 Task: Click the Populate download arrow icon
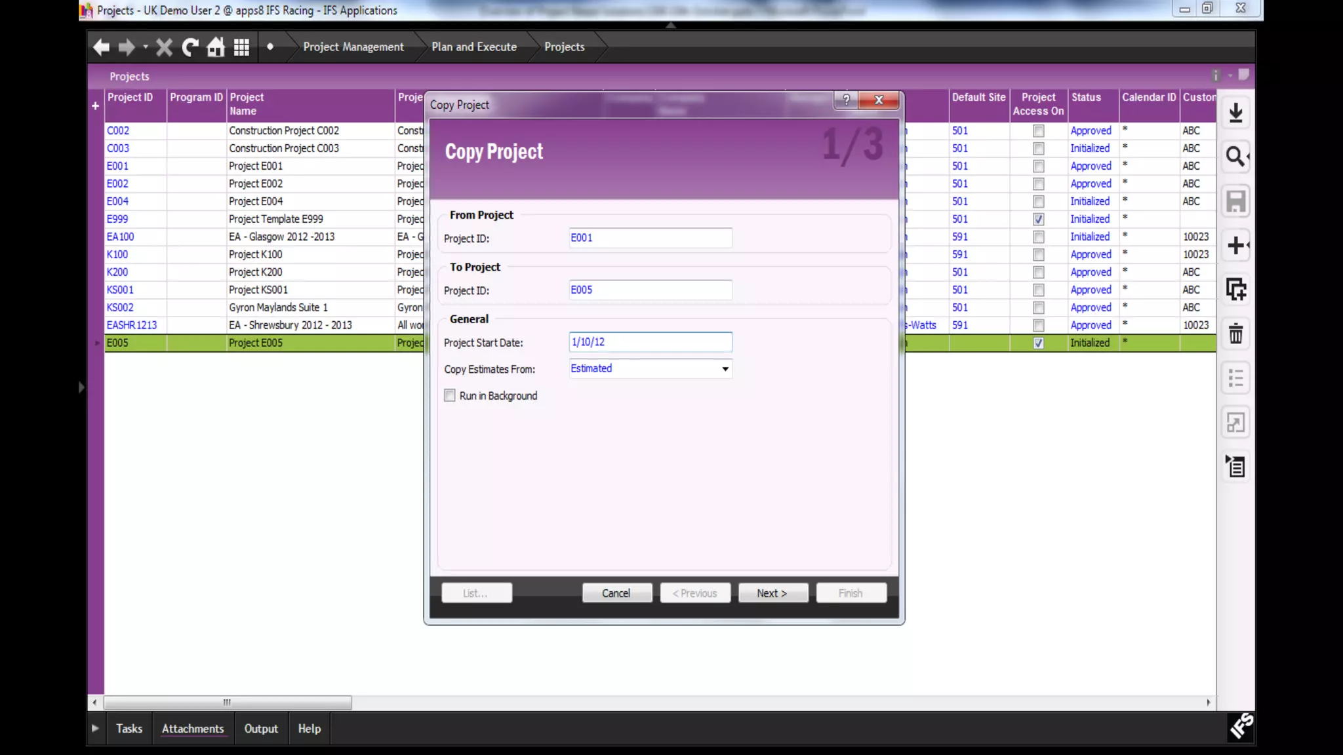coord(1235,113)
